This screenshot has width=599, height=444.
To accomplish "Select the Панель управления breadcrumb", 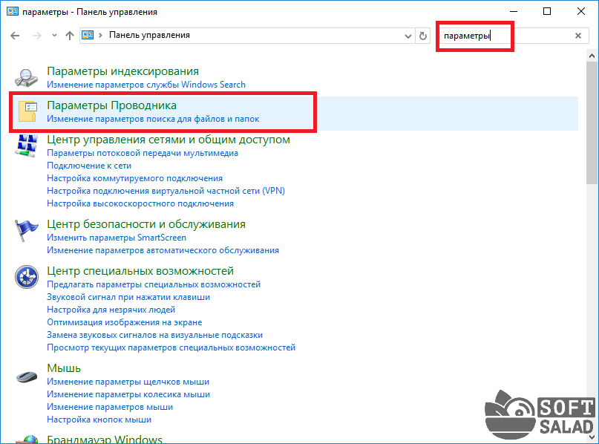I will click(x=149, y=35).
